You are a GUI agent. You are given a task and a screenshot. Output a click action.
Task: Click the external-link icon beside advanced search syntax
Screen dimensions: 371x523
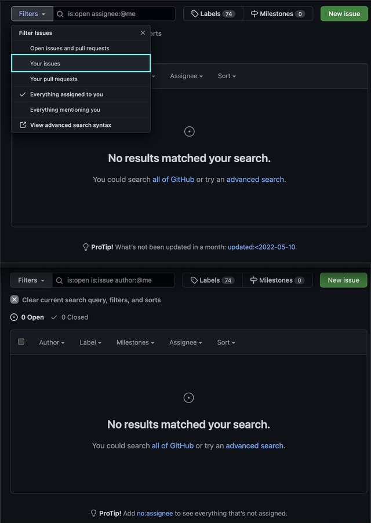pos(23,125)
